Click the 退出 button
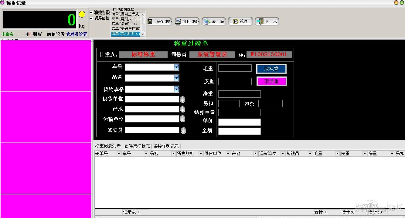 tap(267, 21)
